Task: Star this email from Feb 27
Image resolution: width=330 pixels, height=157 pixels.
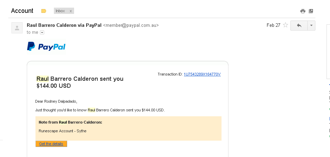Action: (285, 25)
